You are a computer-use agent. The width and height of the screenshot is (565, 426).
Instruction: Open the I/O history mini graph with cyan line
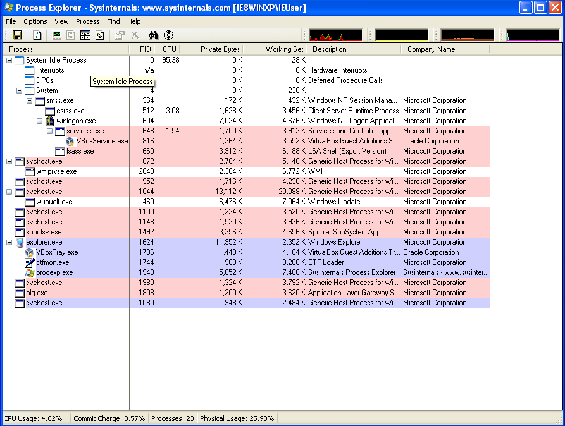coord(533,35)
